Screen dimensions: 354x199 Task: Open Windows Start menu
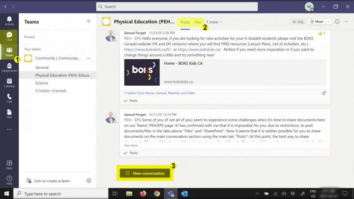point(7,193)
